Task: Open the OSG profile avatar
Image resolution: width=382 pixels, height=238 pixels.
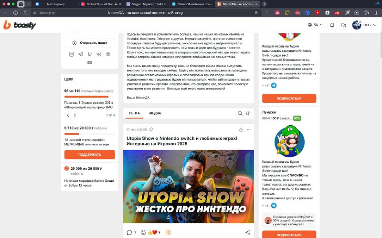Action: 357,25
